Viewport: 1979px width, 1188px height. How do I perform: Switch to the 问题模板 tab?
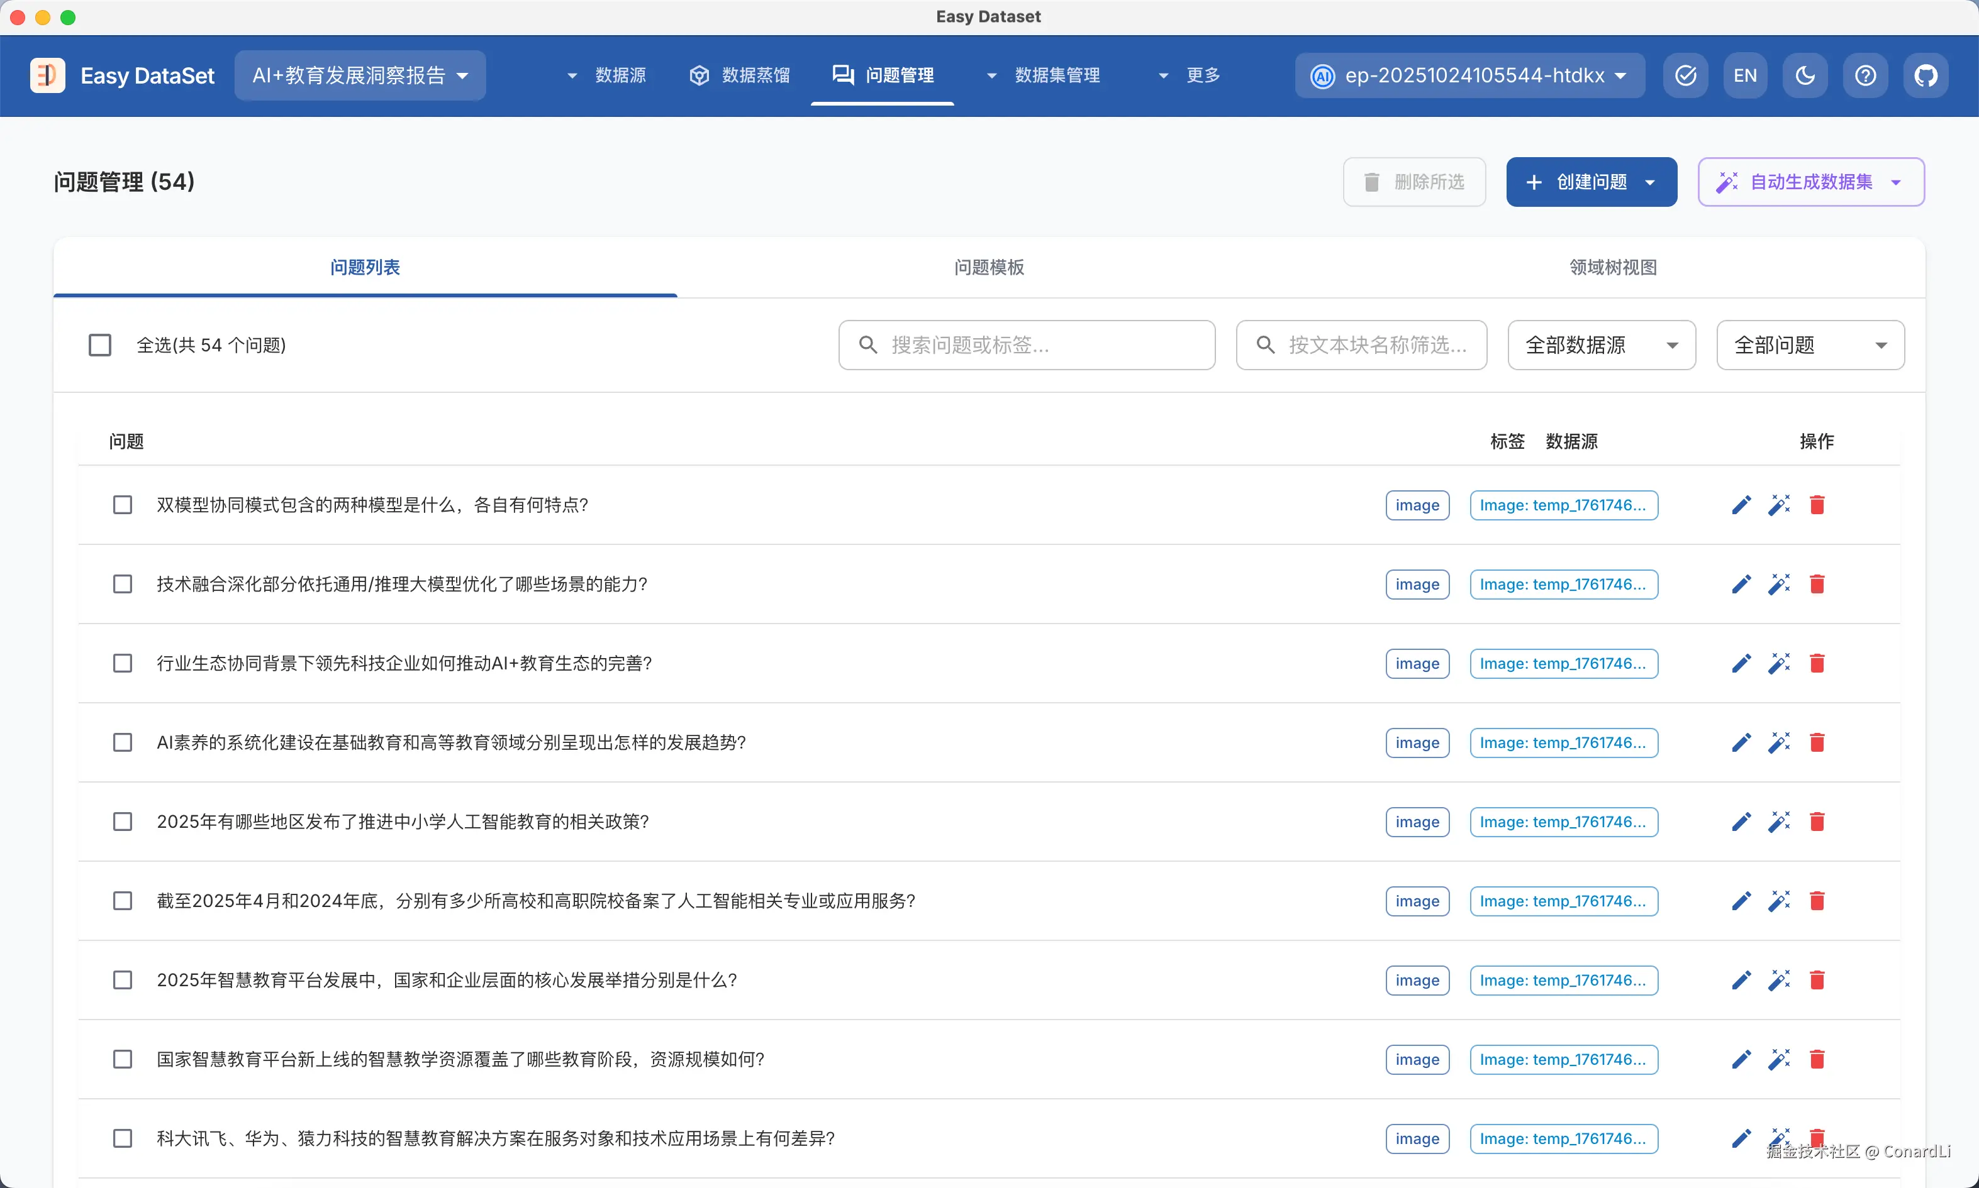988,267
